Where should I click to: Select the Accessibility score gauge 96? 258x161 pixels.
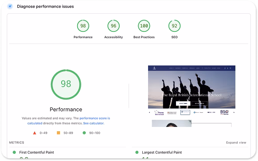[x=113, y=26]
